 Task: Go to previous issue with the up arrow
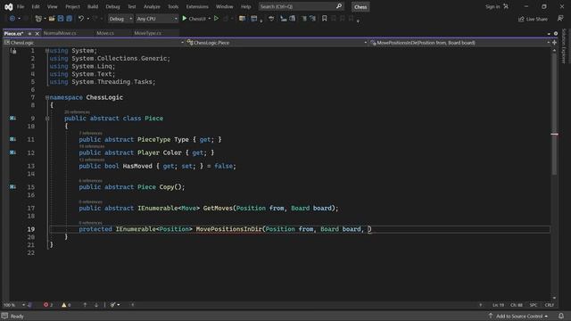85,305
